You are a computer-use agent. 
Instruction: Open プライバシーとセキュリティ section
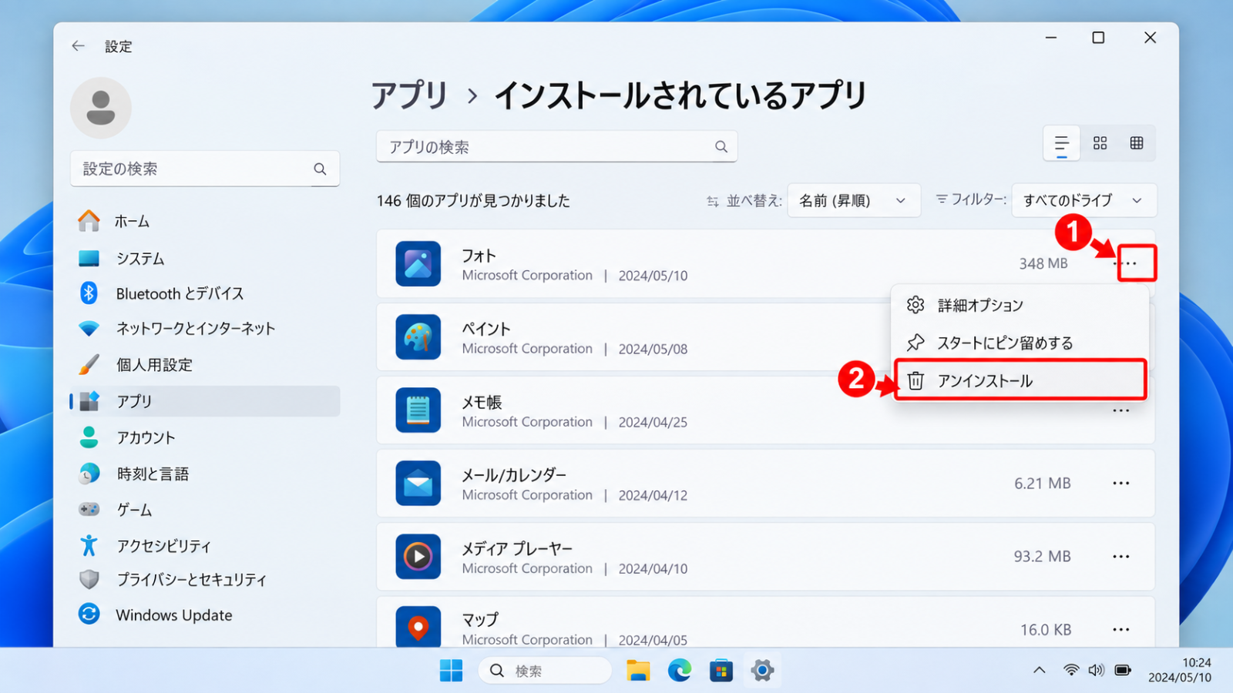coord(205,579)
